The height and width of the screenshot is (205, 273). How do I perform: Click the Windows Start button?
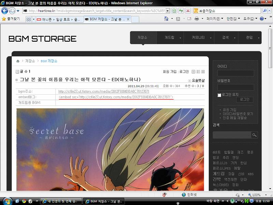pos(8,201)
